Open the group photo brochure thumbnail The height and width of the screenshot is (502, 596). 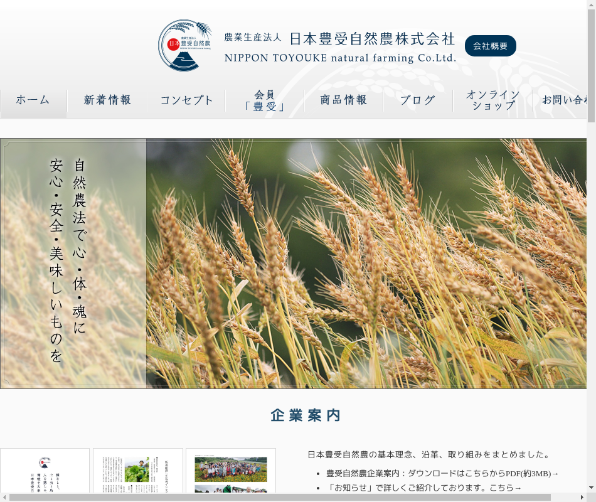coord(230,471)
